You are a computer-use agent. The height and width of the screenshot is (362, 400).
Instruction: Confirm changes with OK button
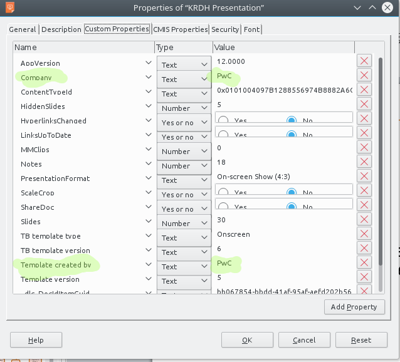click(x=247, y=340)
